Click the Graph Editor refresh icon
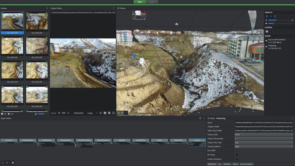295x166 pixels. pyautogui.click(x=200, y=118)
